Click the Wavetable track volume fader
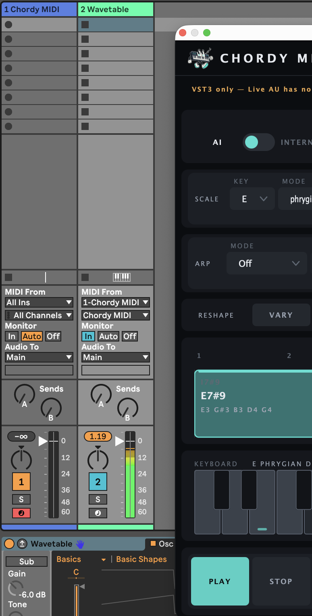 tap(130, 475)
